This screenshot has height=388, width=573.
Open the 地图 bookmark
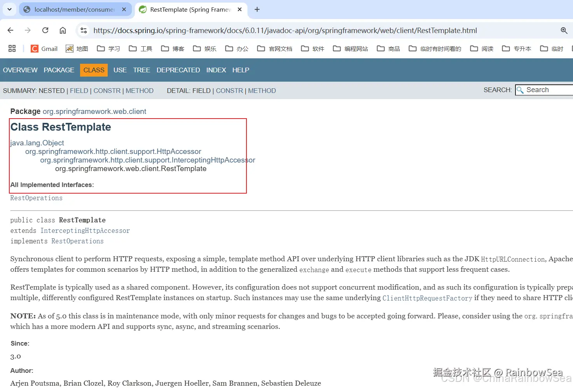[x=77, y=49]
